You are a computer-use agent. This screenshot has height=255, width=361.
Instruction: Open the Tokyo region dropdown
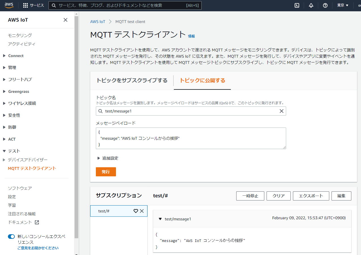tap(343, 5)
